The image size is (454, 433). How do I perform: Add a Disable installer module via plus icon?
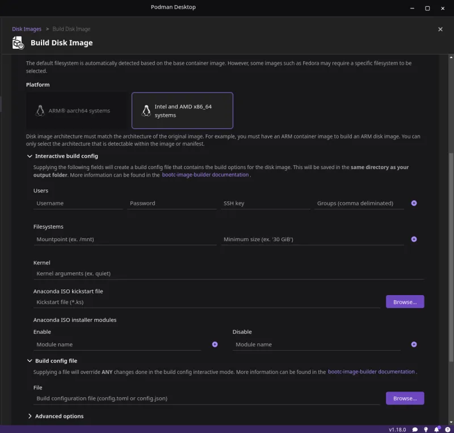(414, 344)
